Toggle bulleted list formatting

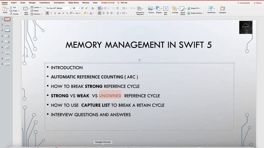(x=99, y=8)
